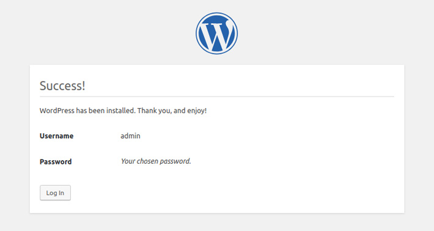Screen dimensions: 434x231
Task: Click the italic 'Your chosen password.' text
Action: [x=156, y=161]
